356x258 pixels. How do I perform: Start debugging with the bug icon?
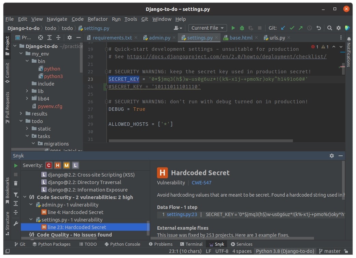[x=242, y=28]
